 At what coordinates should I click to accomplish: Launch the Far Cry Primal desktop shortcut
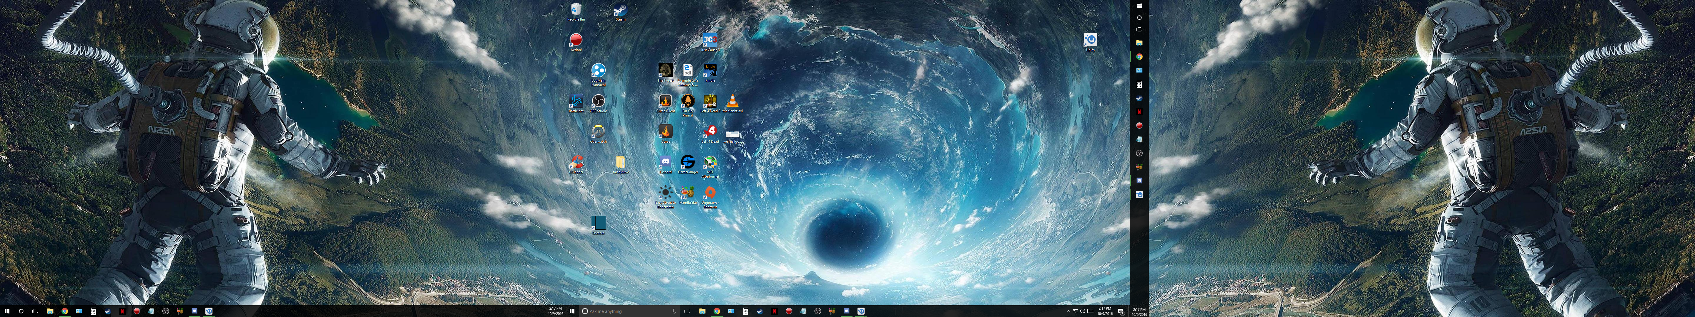(688, 105)
